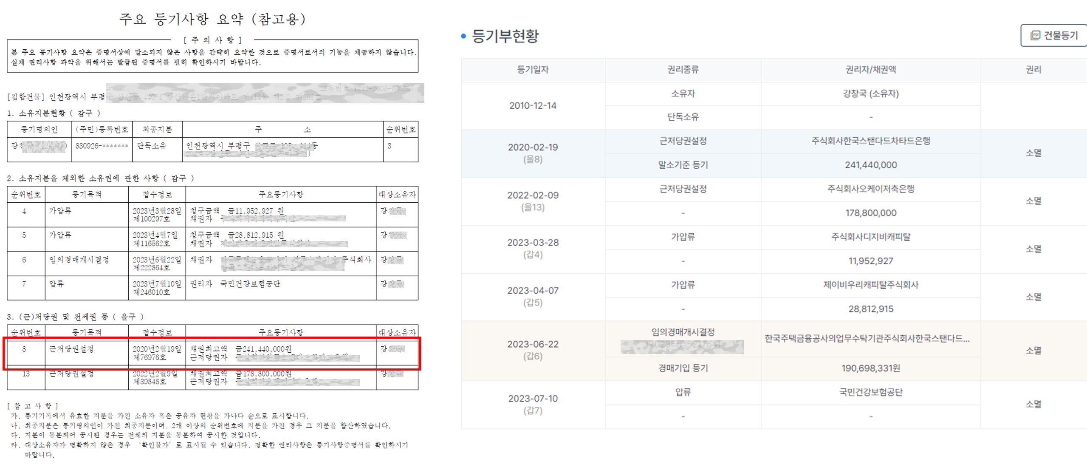Select the 경매기입 등기 cell
Screen dimensions: 1087x470
click(683, 368)
